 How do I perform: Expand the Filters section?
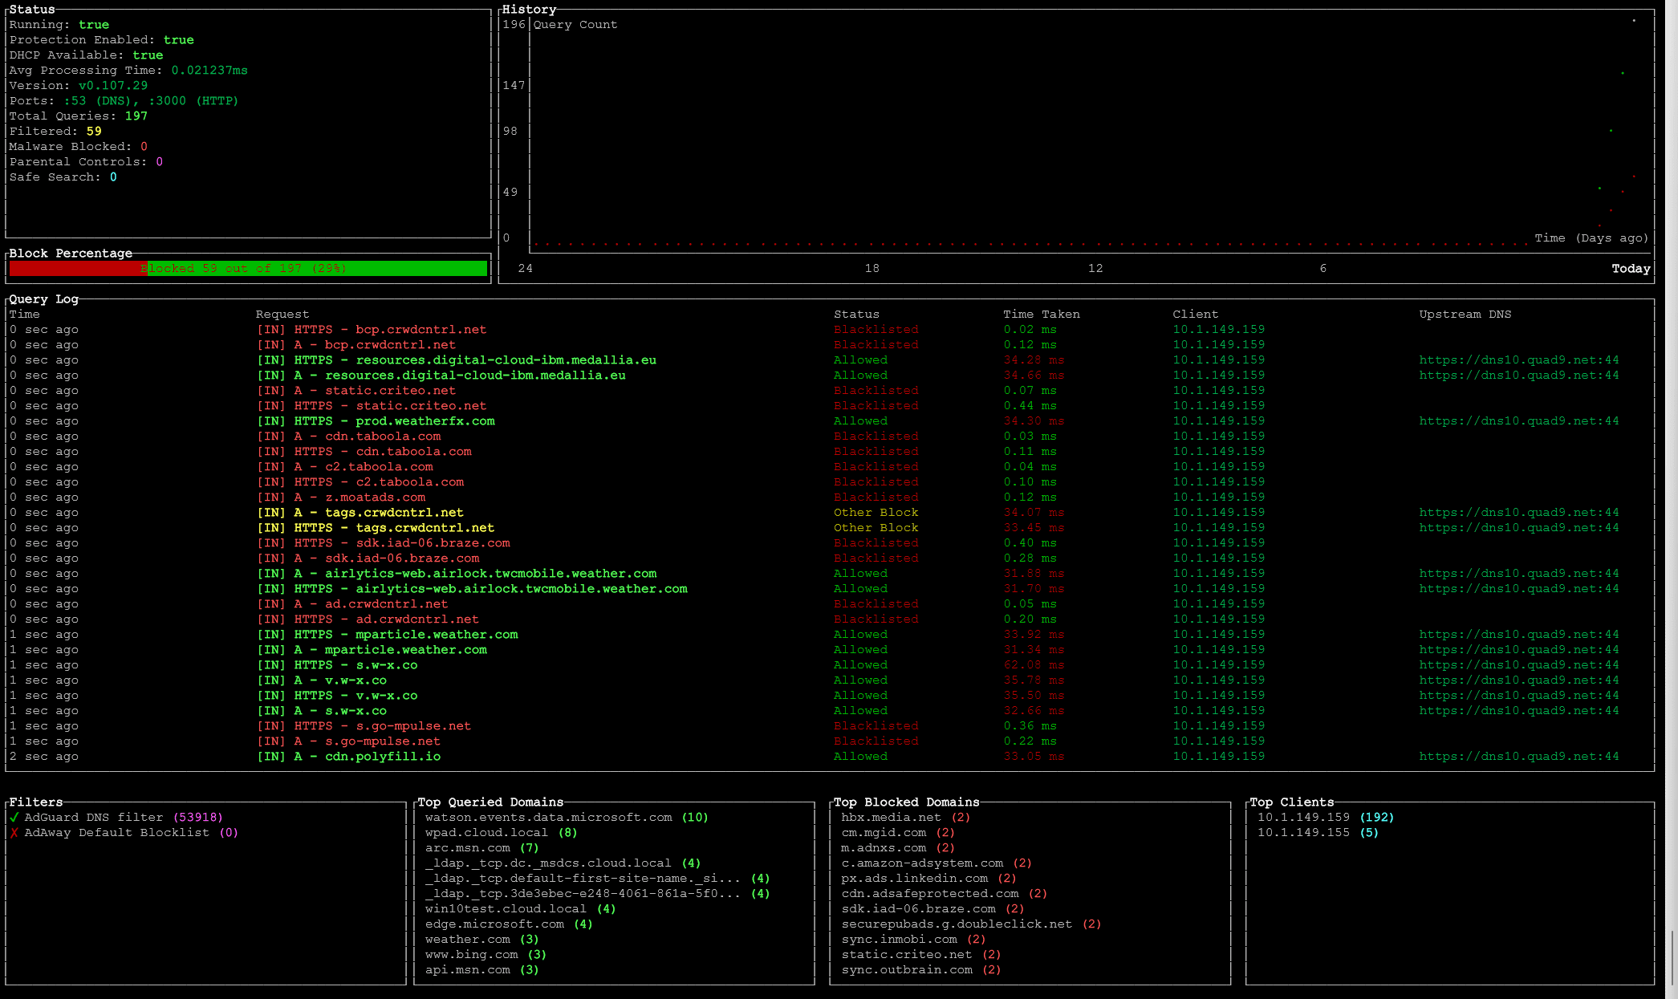[x=35, y=800]
